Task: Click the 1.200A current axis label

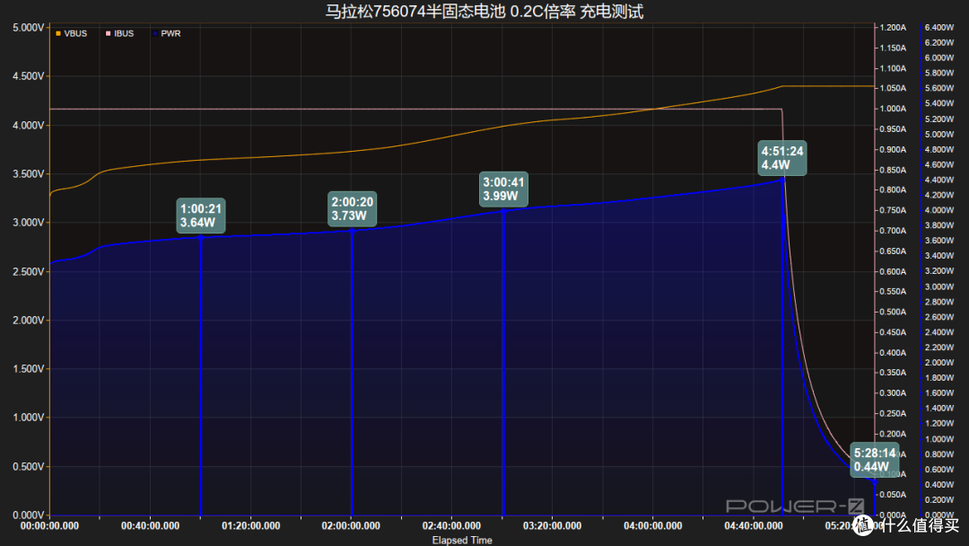Action: pos(893,27)
